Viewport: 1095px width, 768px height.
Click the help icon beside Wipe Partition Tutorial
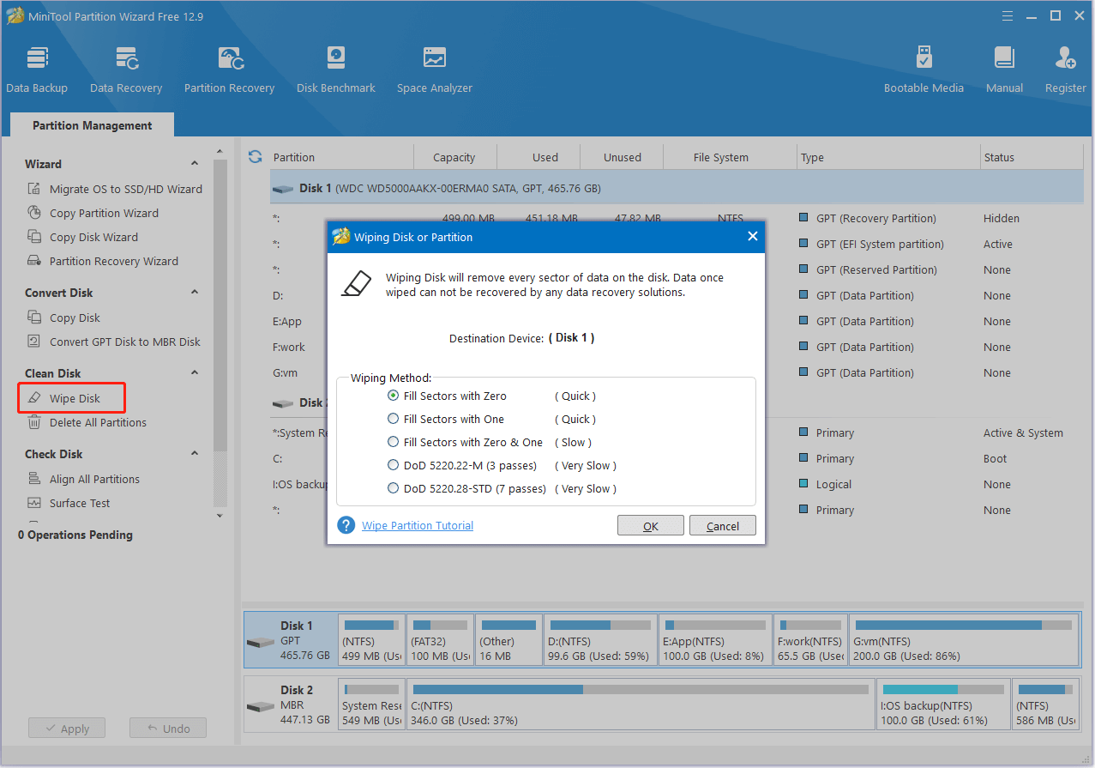click(346, 524)
